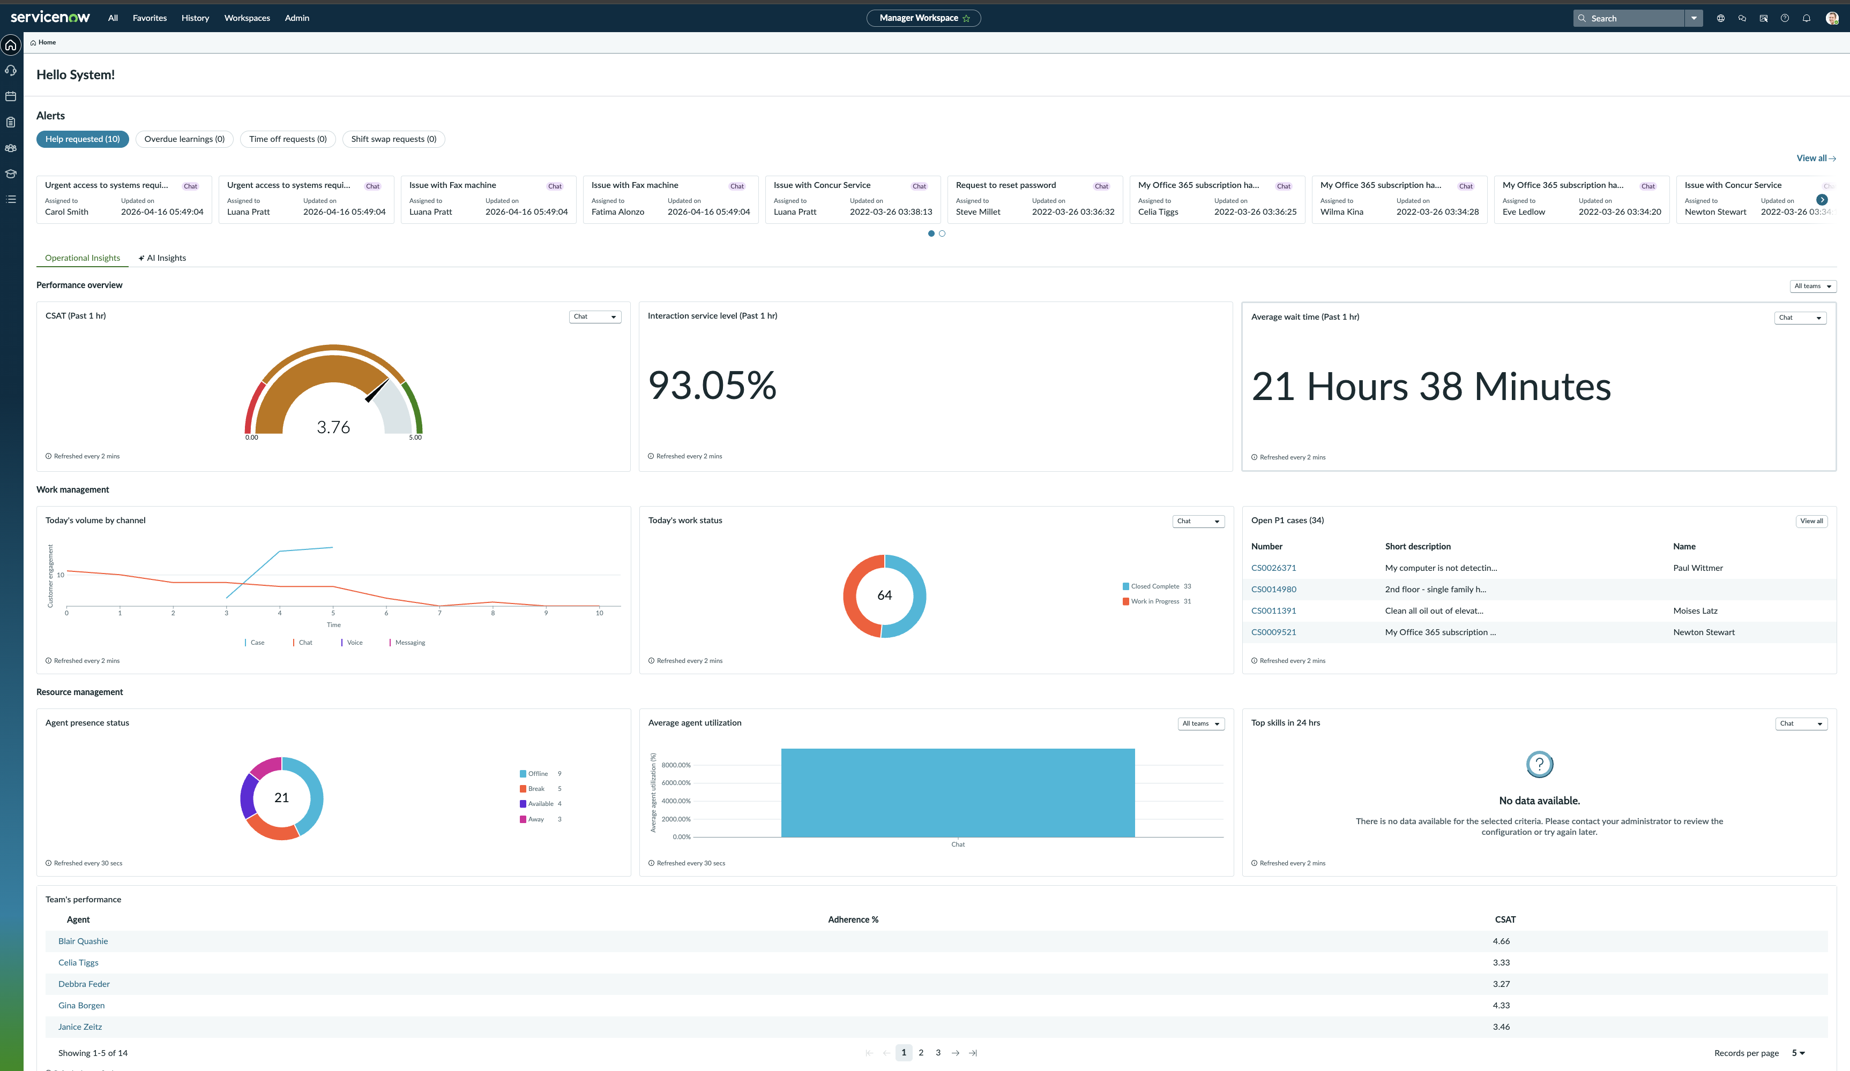Open the Workspaces menu
1850x1071 pixels.
click(x=247, y=18)
